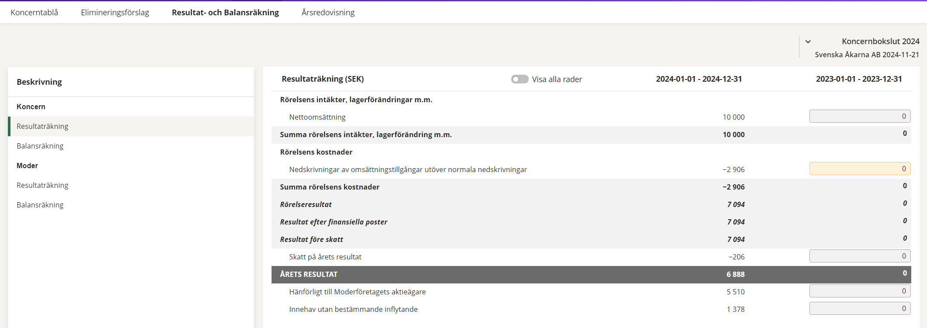Image resolution: width=927 pixels, height=328 pixels.
Task: Click the Innehav utan bestämmande inflytande 2023 field
Action: [860, 308]
